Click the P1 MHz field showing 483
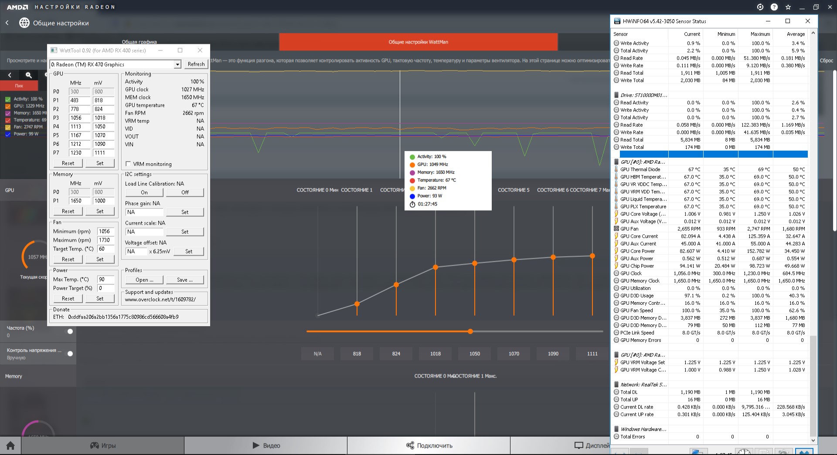The height and width of the screenshot is (455, 837). click(x=79, y=100)
